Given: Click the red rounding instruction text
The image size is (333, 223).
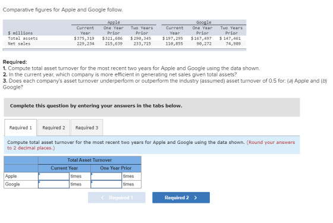Looking at the screenshot, I should [151, 145].
